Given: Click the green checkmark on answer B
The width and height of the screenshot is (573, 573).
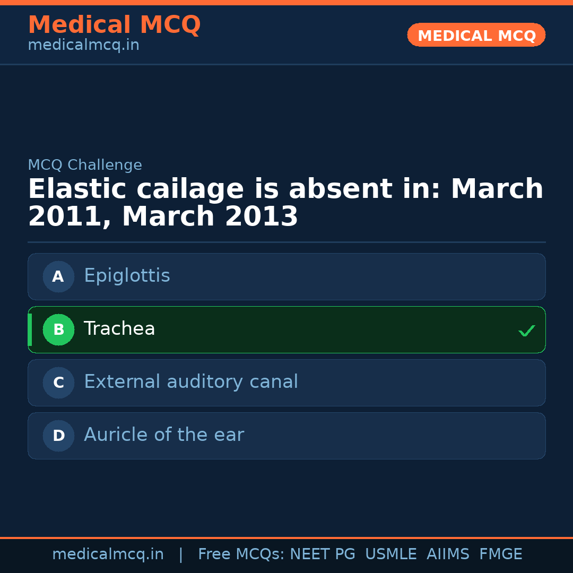Looking at the screenshot, I should coord(526,331).
